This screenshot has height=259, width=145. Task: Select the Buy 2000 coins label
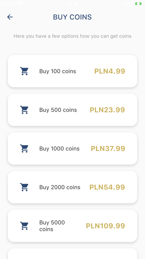[x=60, y=187]
